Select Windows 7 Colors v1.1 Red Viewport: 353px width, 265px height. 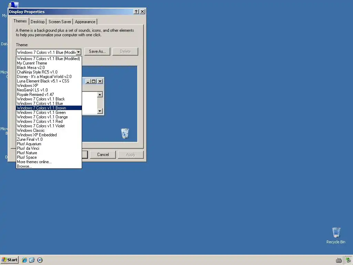[x=49, y=121]
